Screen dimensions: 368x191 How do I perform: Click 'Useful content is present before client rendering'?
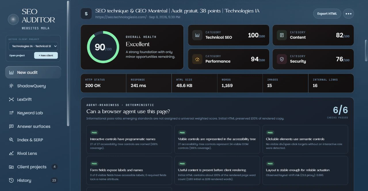pyautogui.click(x=217, y=170)
